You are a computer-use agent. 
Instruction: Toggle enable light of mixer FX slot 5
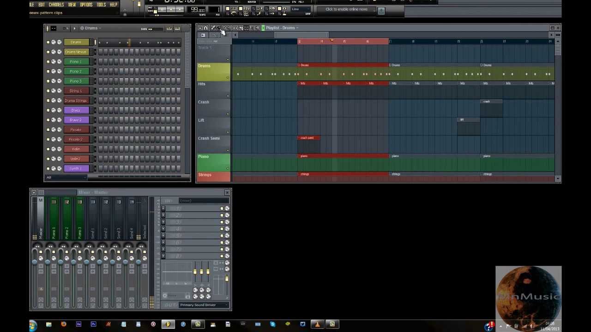coord(222,236)
